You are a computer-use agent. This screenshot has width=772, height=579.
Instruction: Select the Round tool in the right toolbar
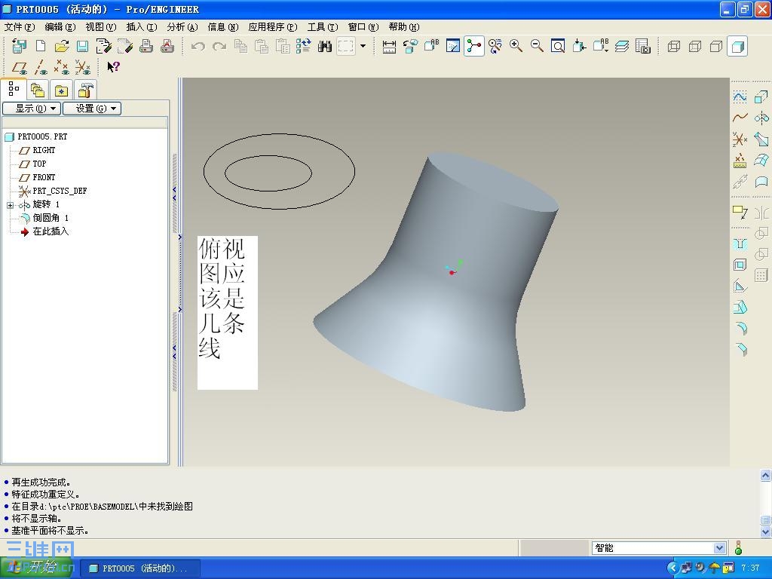click(x=740, y=328)
